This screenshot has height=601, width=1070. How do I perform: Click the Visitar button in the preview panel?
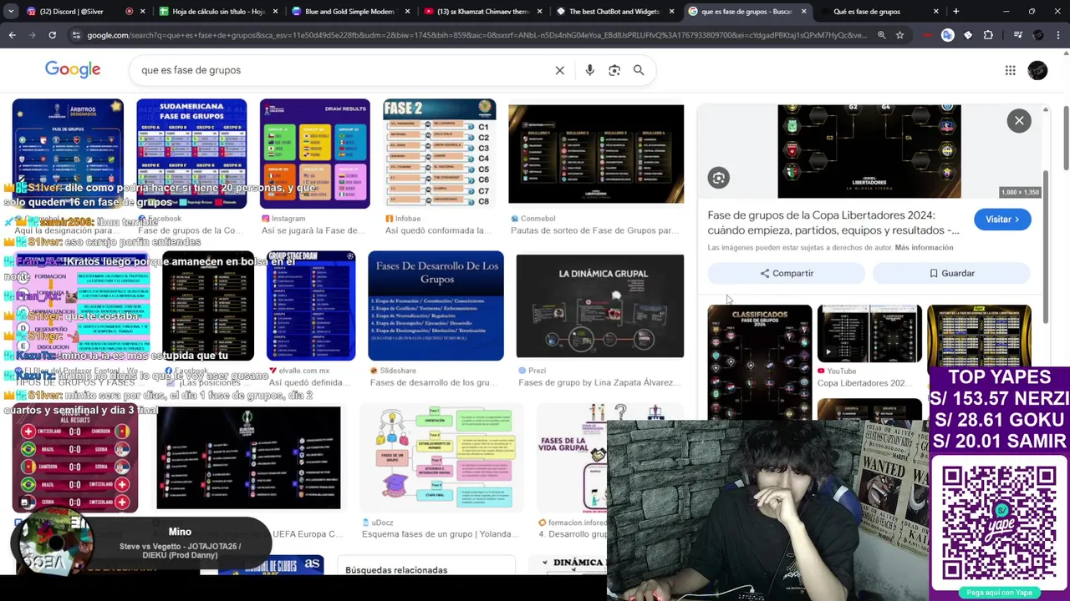[1002, 220]
